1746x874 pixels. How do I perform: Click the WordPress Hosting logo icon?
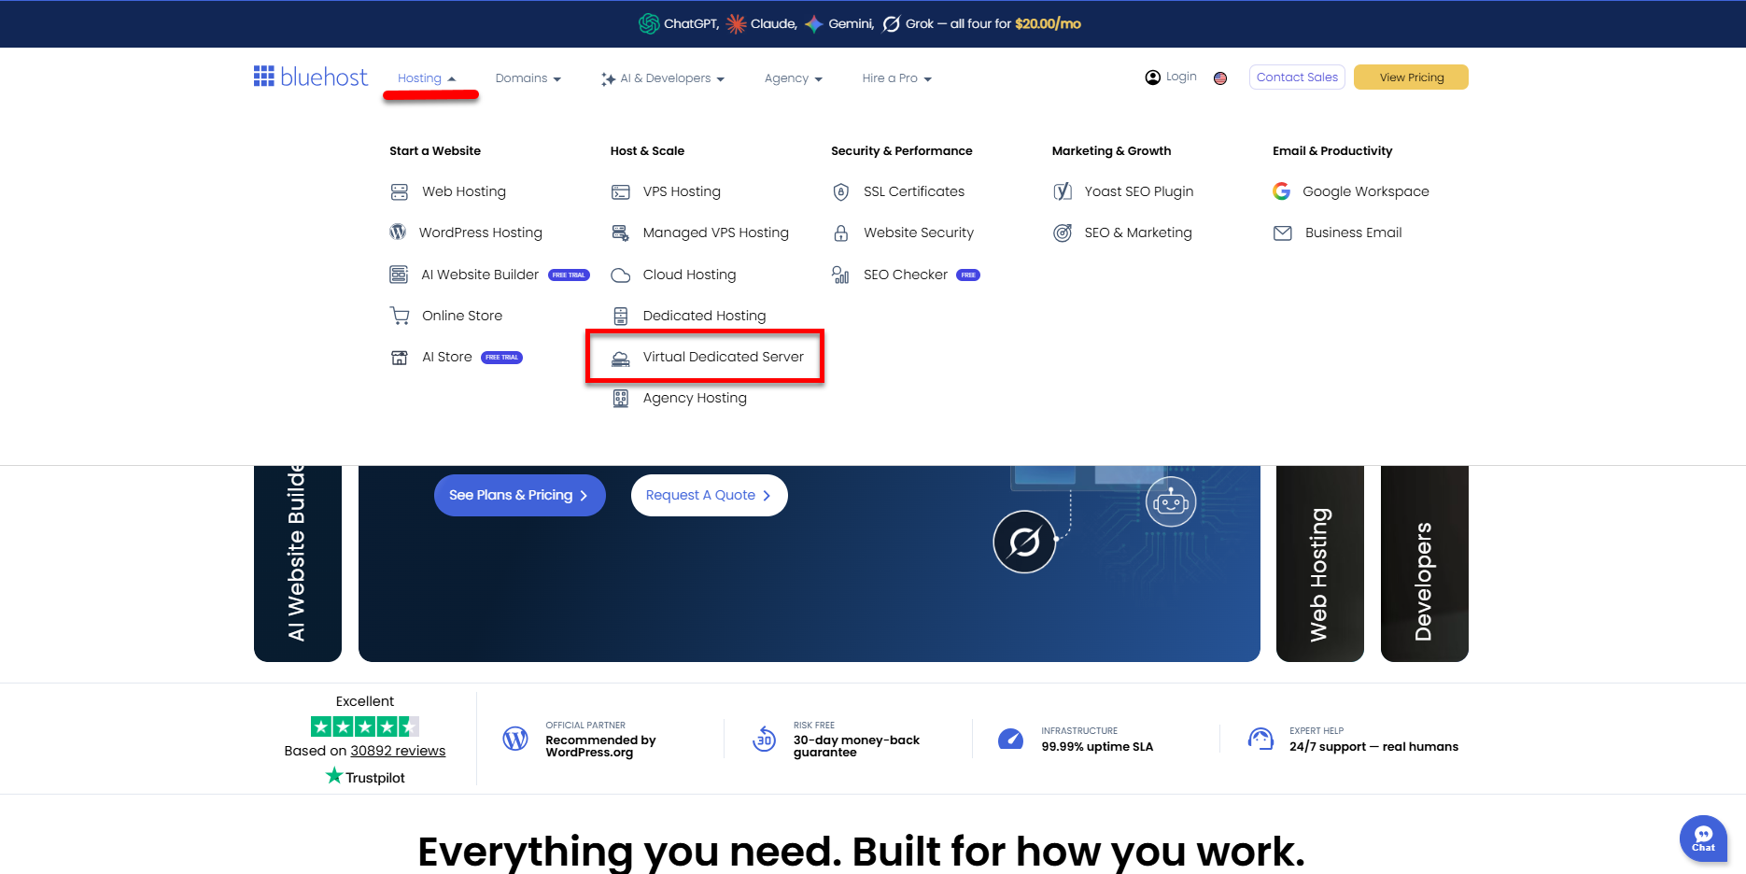pyautogui.click(x=398, y=232)
